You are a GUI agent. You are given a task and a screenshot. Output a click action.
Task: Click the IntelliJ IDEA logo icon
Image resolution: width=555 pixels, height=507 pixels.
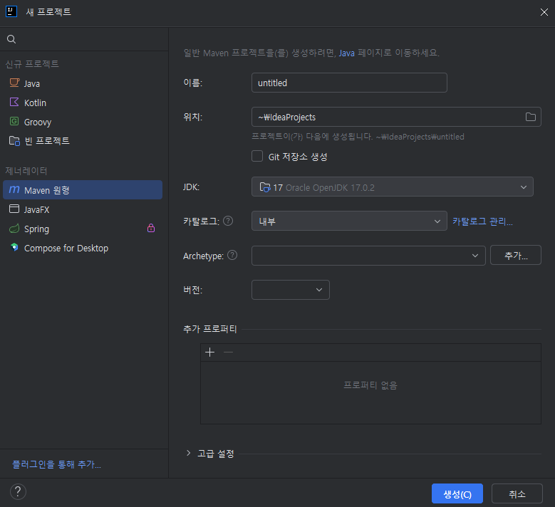11,11
